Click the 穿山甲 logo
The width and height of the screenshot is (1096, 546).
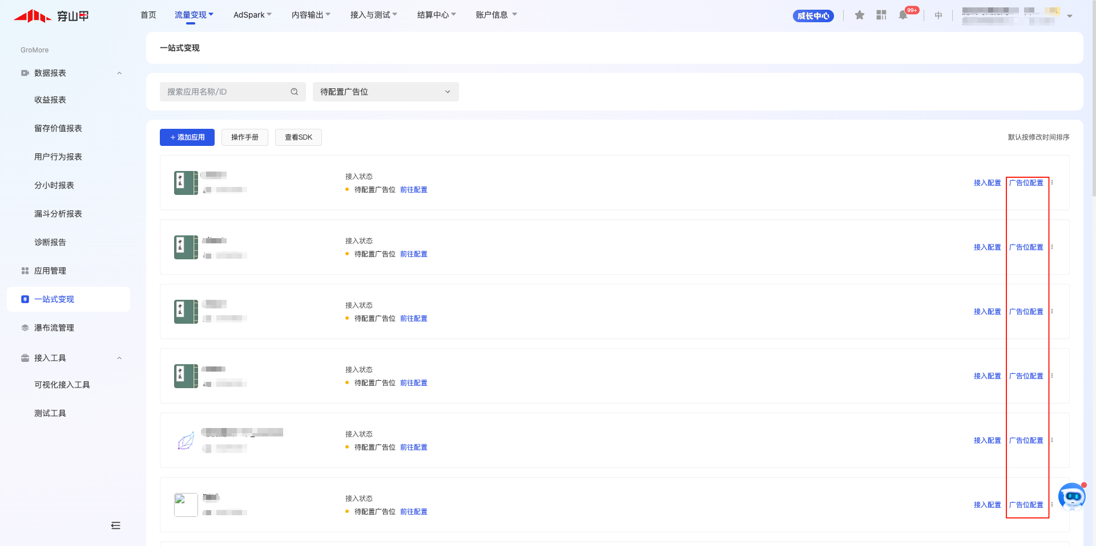[x=51, y=16]
